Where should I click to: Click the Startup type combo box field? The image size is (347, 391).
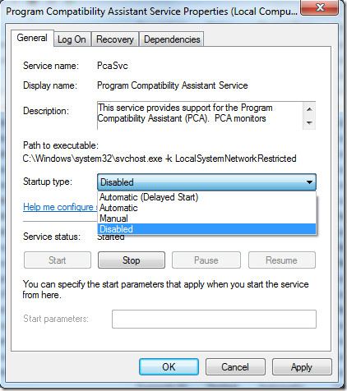(x=206, y=182)
